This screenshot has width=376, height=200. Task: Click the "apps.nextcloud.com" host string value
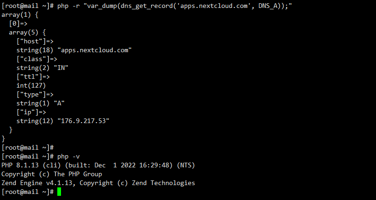point(95,50)
